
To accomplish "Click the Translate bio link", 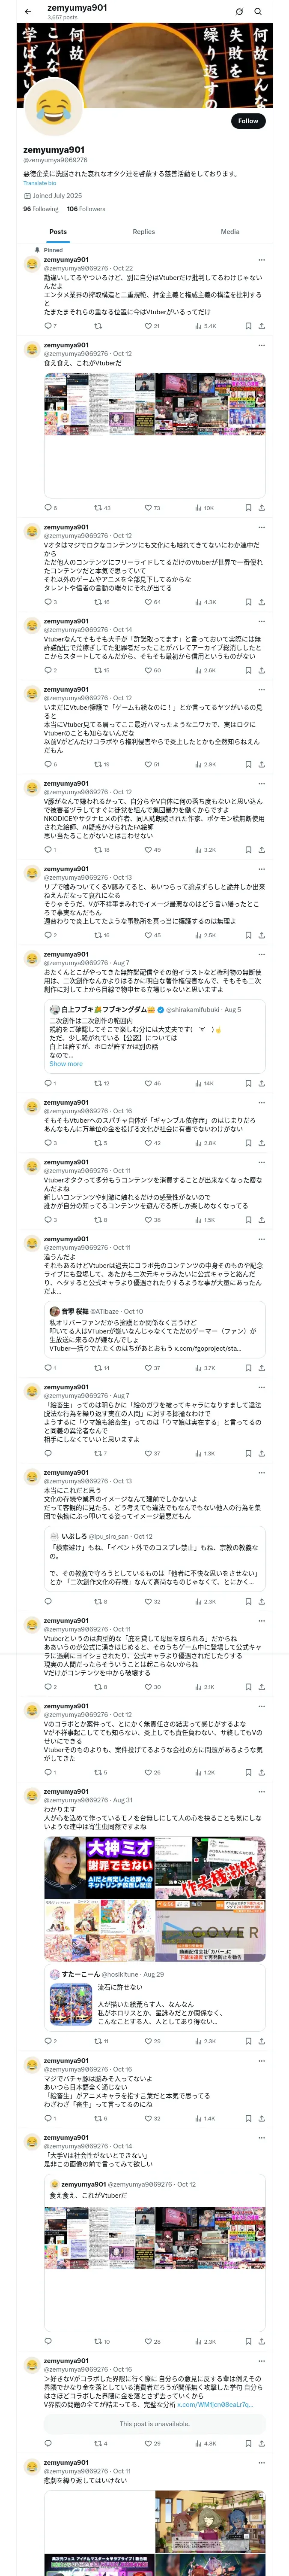I will [40, 183].
